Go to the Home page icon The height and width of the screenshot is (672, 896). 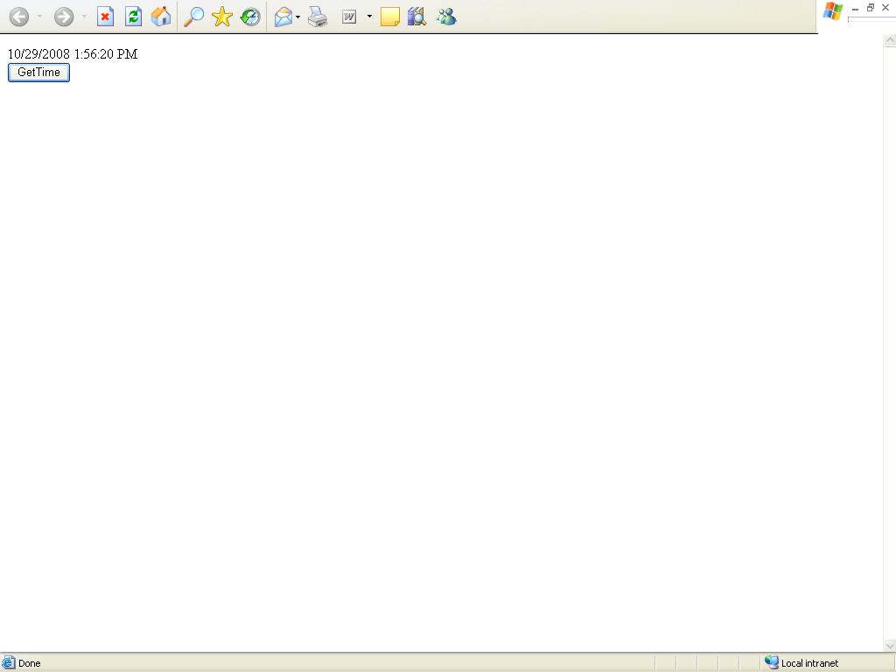click(161, 17)
